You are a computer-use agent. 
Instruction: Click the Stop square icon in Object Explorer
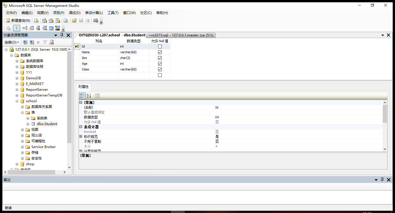(38, 42)
